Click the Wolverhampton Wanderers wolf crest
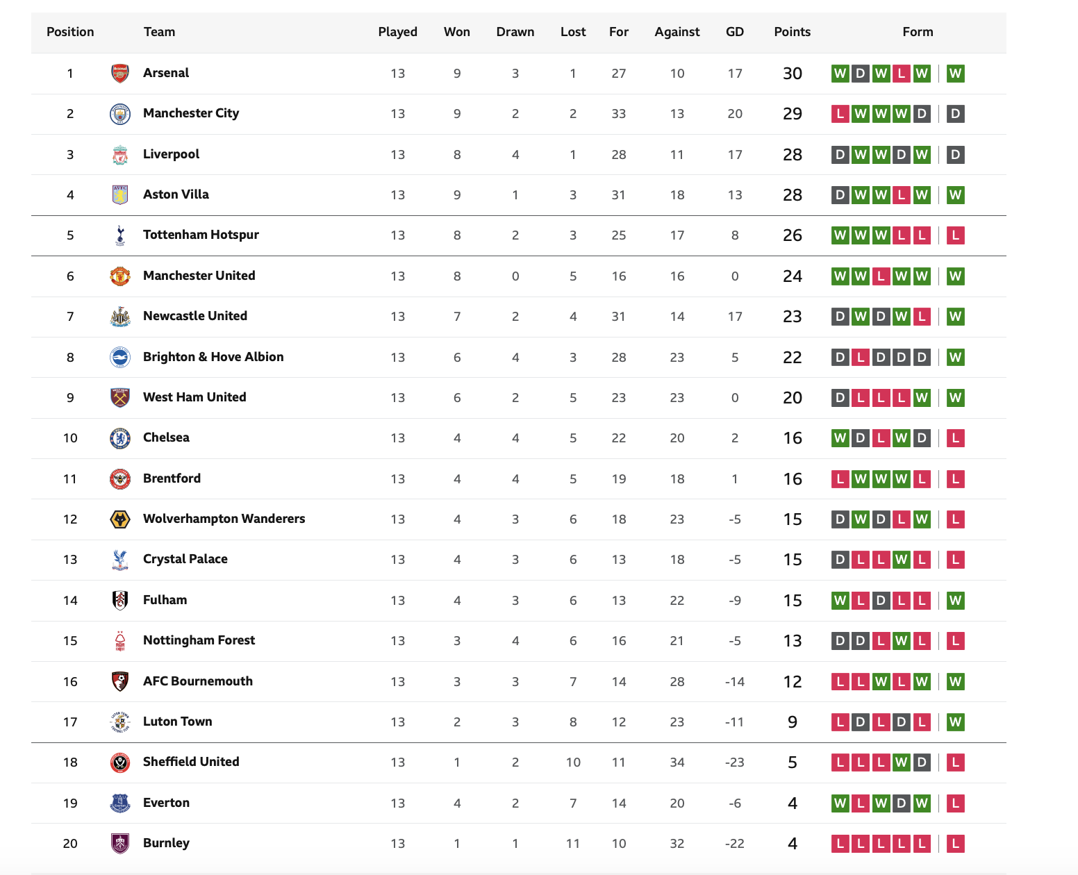This screenshot has height=875, width=1078. (x=120, y=519)
